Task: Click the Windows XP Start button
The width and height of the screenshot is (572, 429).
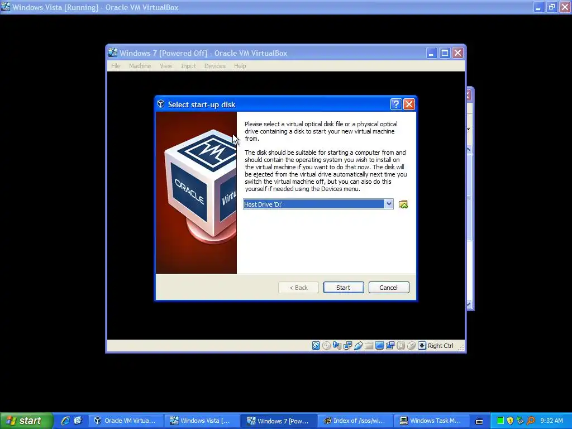Action: click(x=26, y=421)
